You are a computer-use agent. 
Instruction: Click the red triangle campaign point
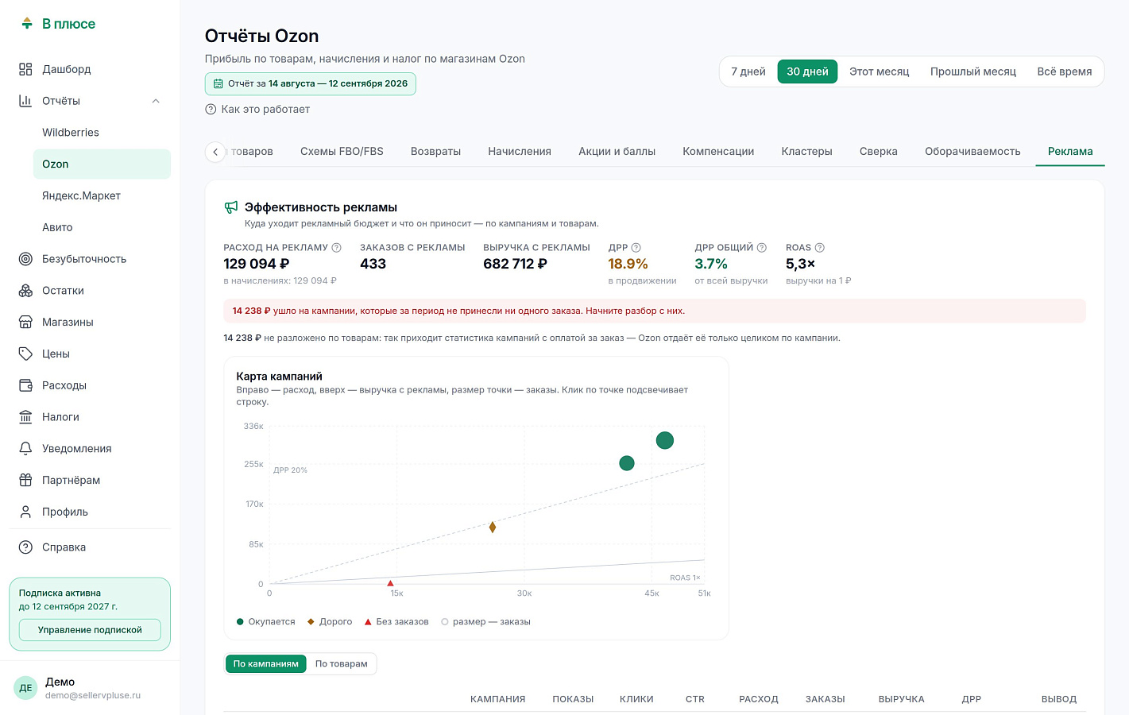[390, 583]
